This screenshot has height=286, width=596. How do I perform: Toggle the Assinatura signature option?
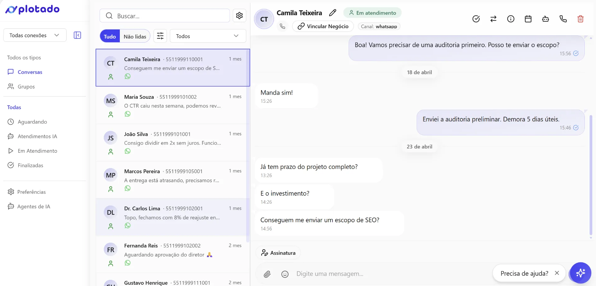[278, 253]
